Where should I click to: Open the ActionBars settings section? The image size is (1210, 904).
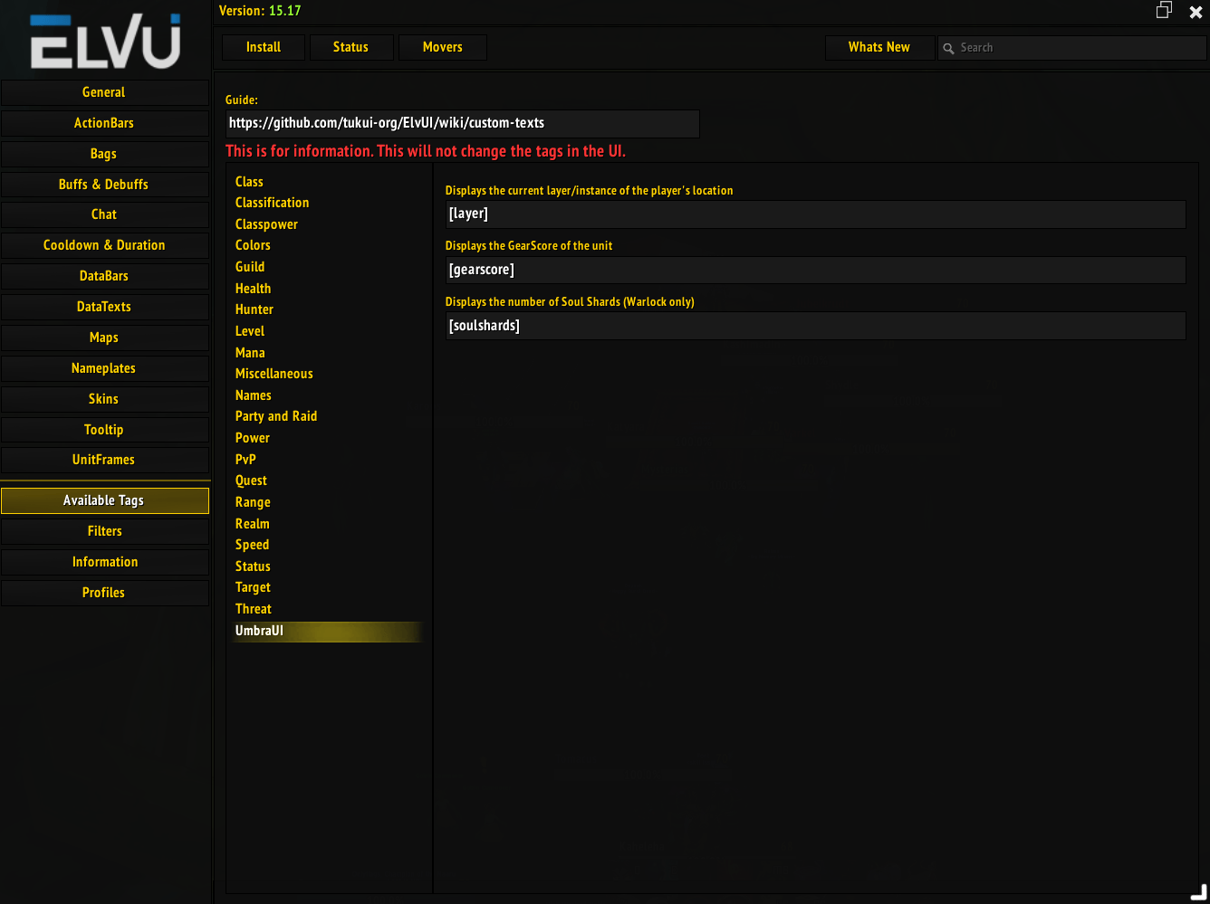tap(104, 123)
